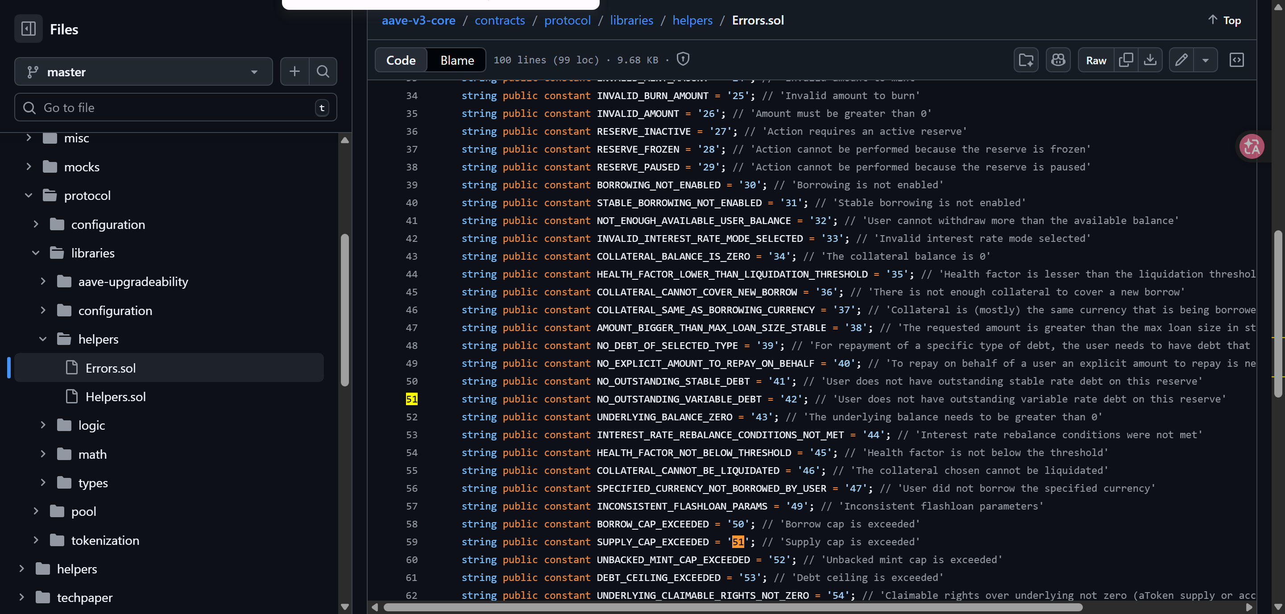Click the security shield icon
The width and height of the screenshot is (1285, 614).
[x=683, y=59]
